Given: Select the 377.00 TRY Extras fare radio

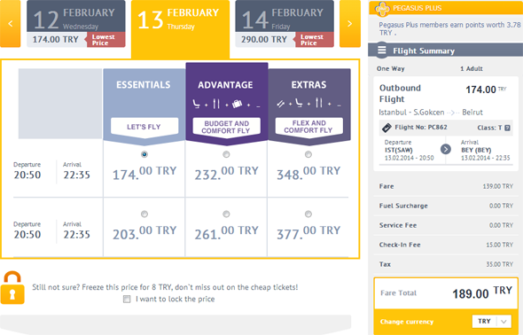Looking at the screenshot, I should 308,214.
